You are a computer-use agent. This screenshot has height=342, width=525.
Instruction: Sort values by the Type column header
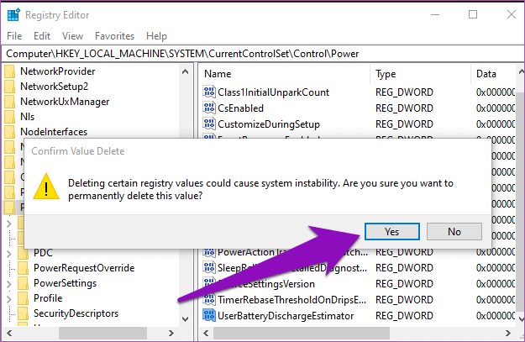pyautogui.click(x=386, y=74)
